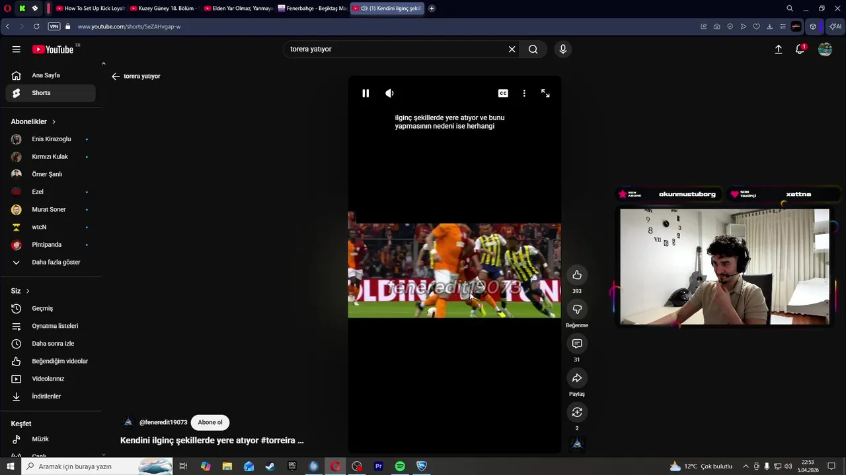Expand the Abonelikler section
Image resolution: width=846 pixels, height=475 pixels.
[x=34, y=122]
